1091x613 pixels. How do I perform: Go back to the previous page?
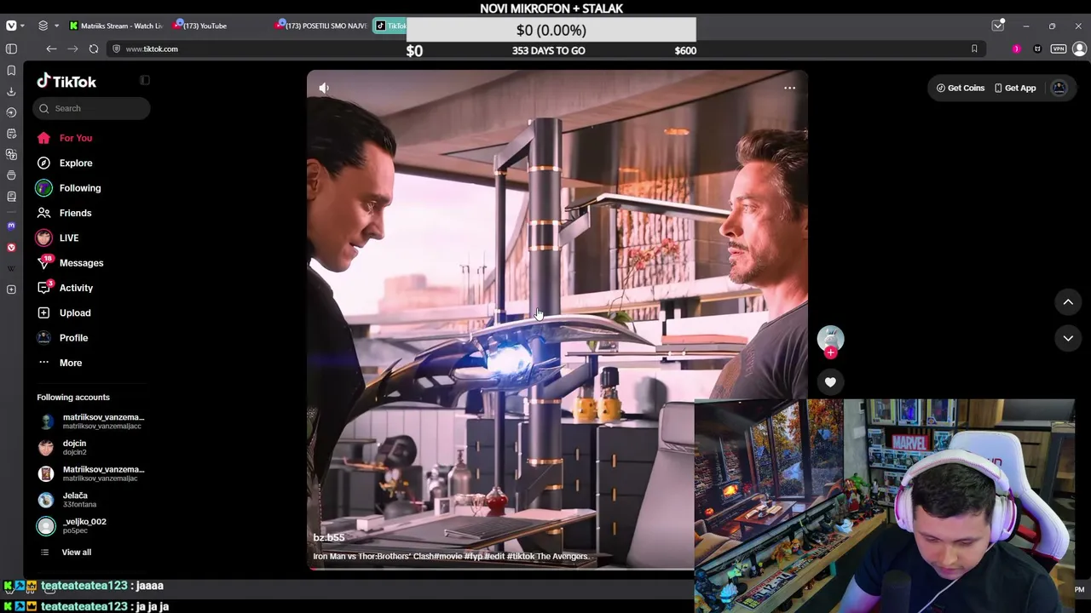pos(51,49)
